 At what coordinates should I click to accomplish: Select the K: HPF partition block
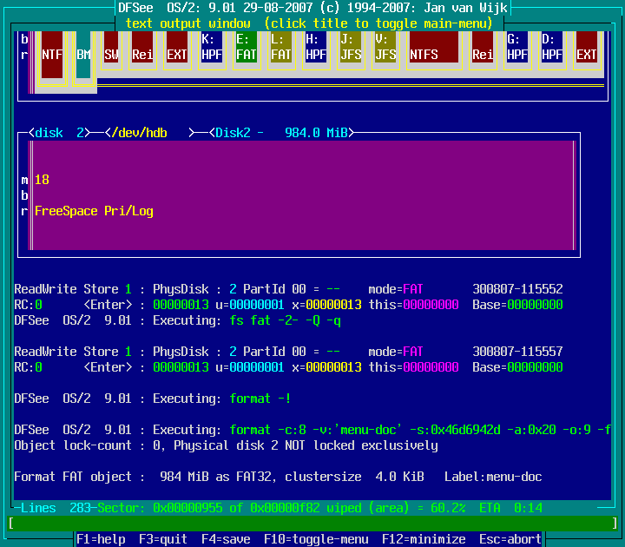click(x=213, y=48)
